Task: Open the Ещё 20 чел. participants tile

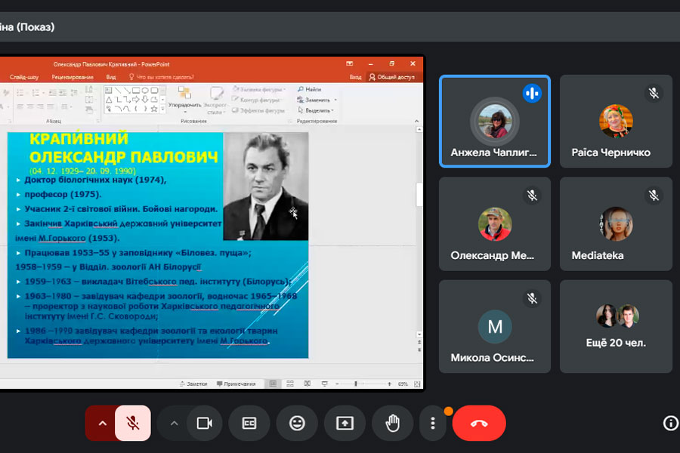Action: point(616,326)
